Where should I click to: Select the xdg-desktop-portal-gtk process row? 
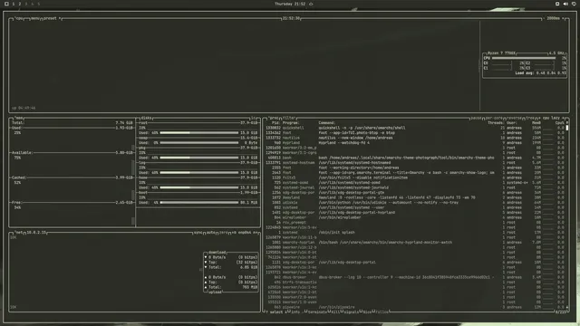pyautogui.click(x=414, y=193)
